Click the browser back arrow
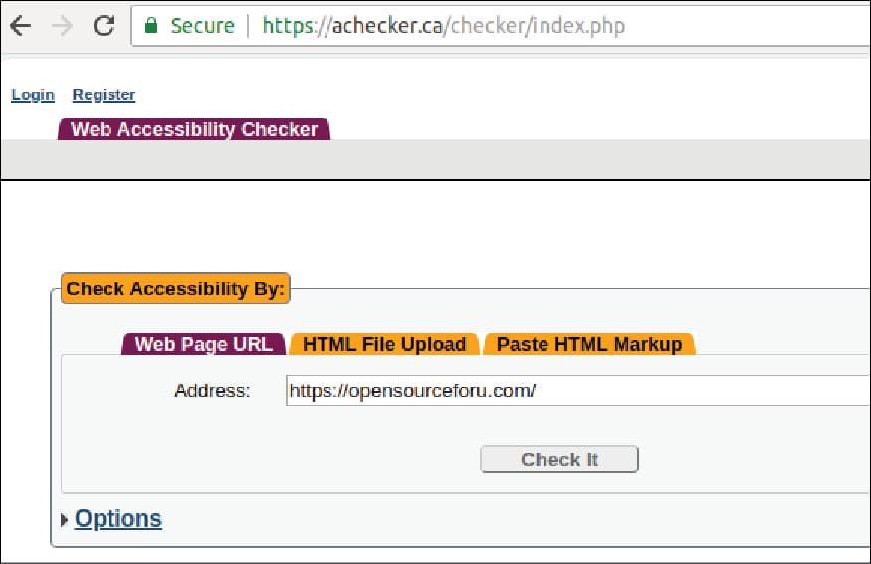871x564 pixels. pyautogui.click(x=20, y=26)
